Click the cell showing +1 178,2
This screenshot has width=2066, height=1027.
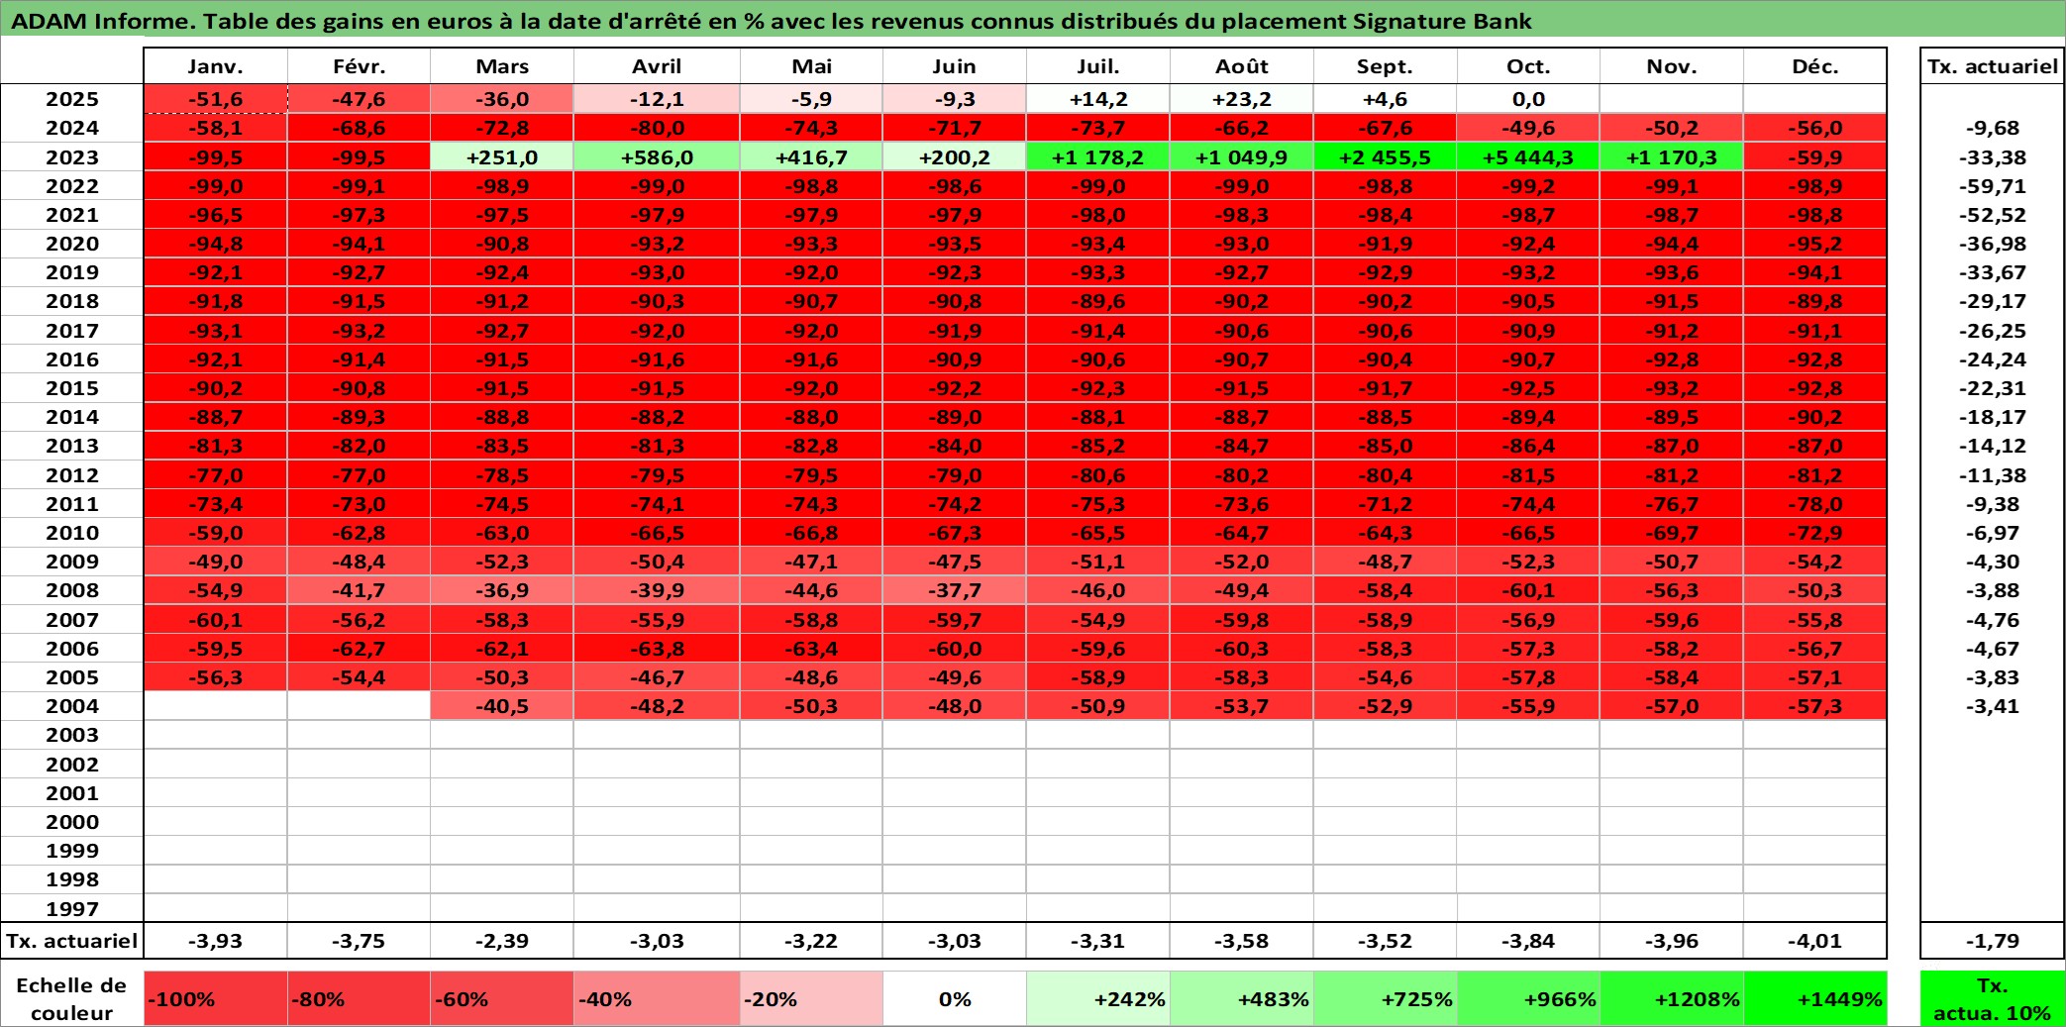pos(1098,157)
